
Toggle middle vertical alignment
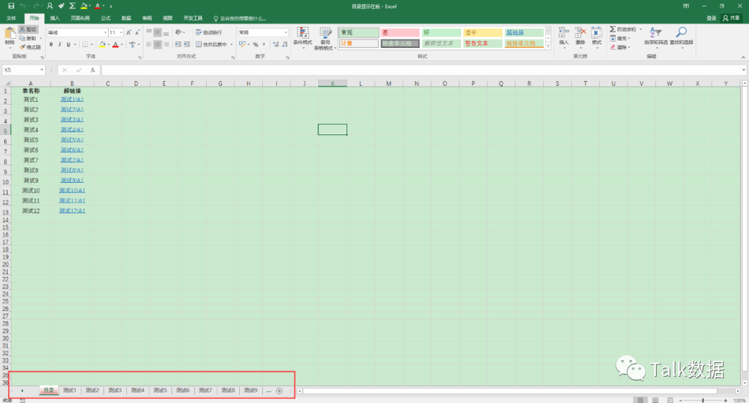157,33
